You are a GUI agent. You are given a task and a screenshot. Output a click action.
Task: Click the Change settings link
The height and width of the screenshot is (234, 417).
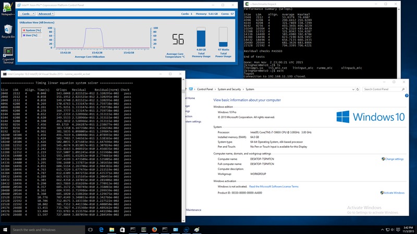(x=395, y=159)
